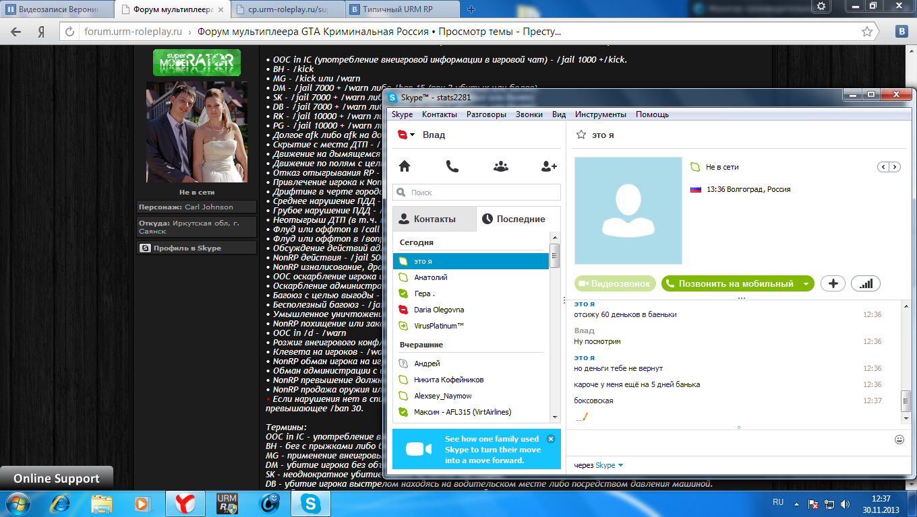Click the create group icon
Screen dimensions: 917x517
pos(500,166)
